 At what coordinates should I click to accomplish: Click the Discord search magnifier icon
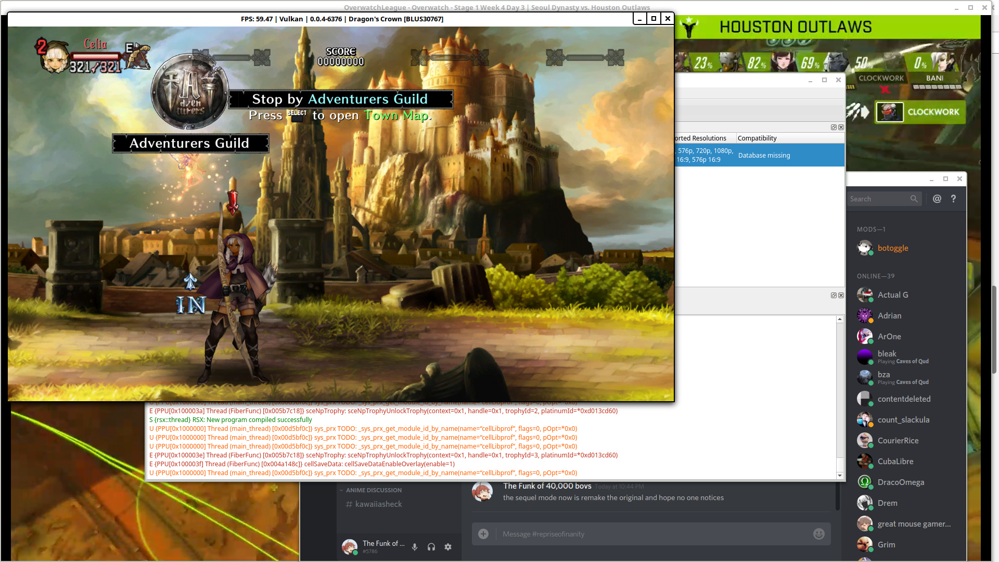point(914,199)
